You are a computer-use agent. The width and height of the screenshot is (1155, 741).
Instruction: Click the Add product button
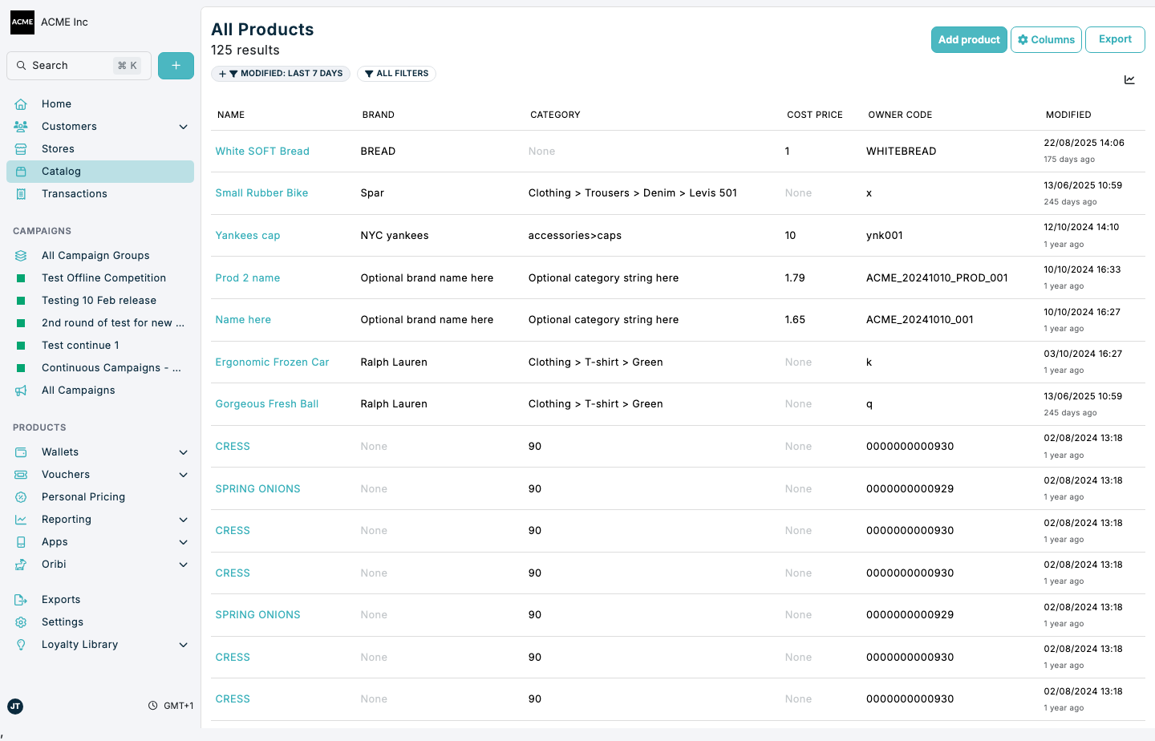(969, 38)
